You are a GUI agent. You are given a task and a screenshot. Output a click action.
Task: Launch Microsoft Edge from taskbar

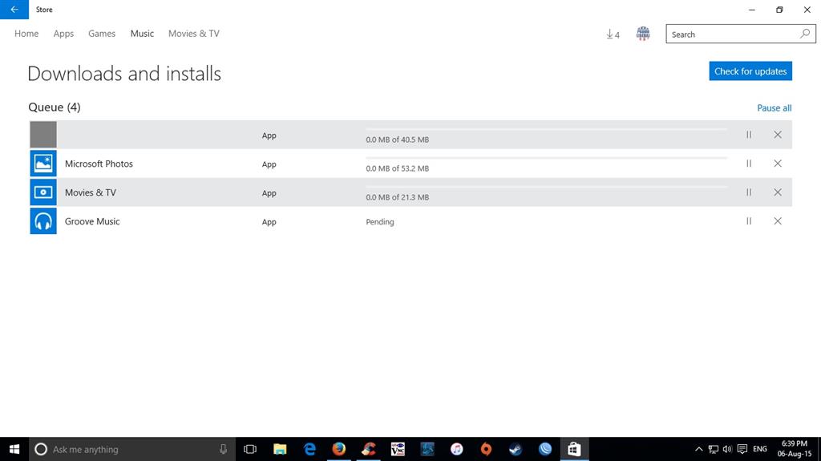click(309, 449)
